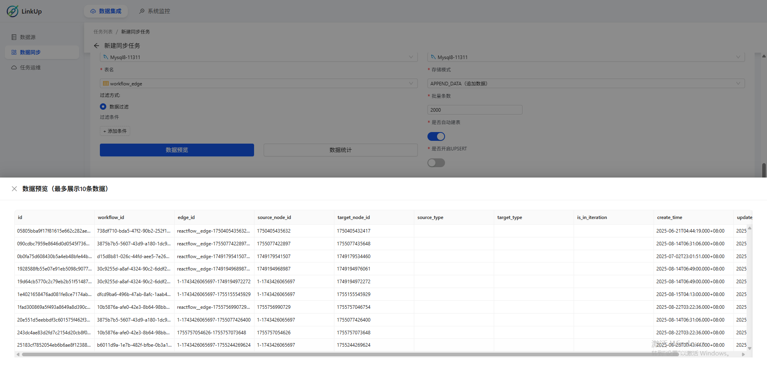Click the 数据同步 sidebar icon
Screen dimensions: 767x377
pos(14,52)
